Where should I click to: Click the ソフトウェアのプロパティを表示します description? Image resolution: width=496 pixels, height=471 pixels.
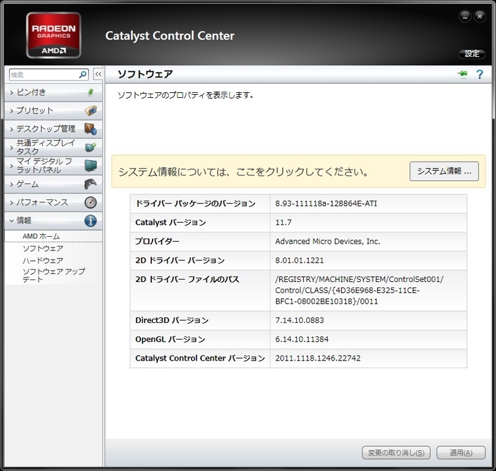(x=186, y=95)
